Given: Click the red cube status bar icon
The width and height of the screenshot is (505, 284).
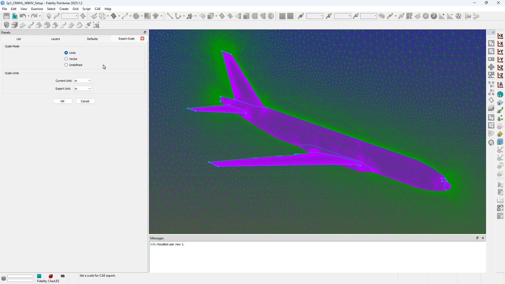Looking at the screenshot, I should point(51,276).
